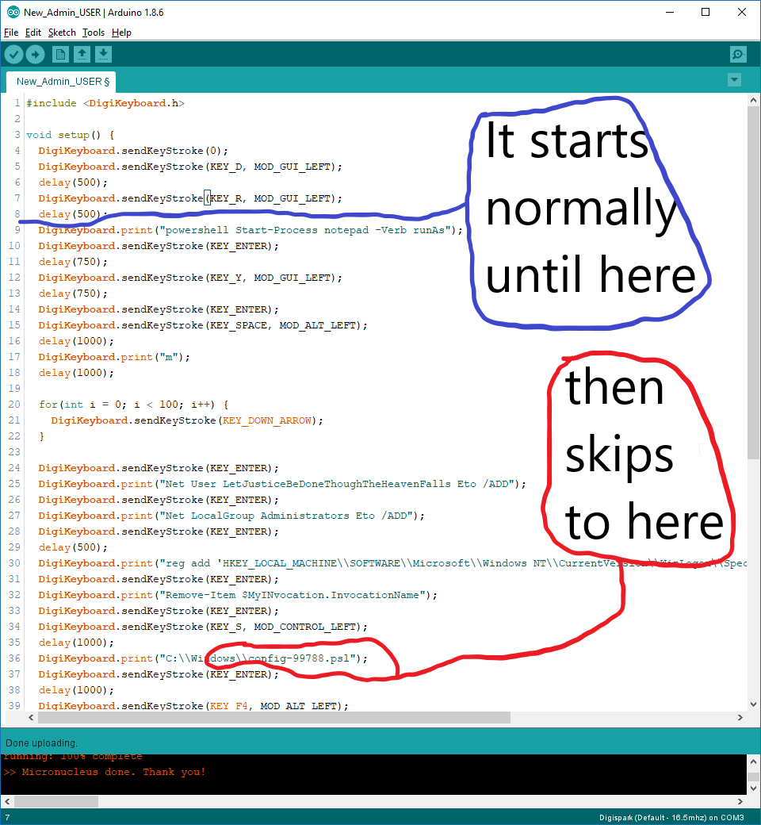The width and height of the screenshot is (761, 825).
Task: Click the console horizontal scrollbar thumb
Action: (56, 801)
